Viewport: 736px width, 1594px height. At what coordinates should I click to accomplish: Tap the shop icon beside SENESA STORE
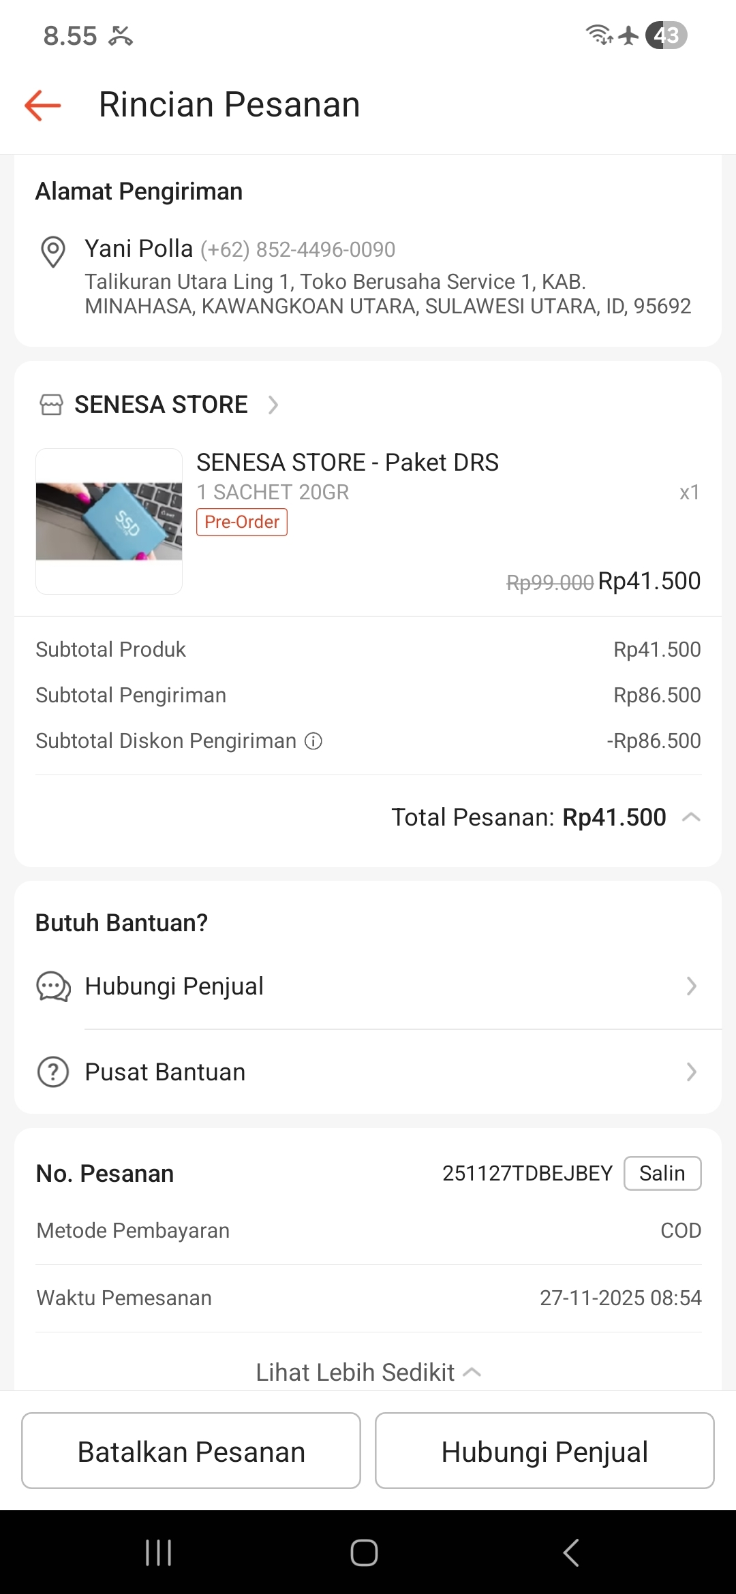(51, 405)
